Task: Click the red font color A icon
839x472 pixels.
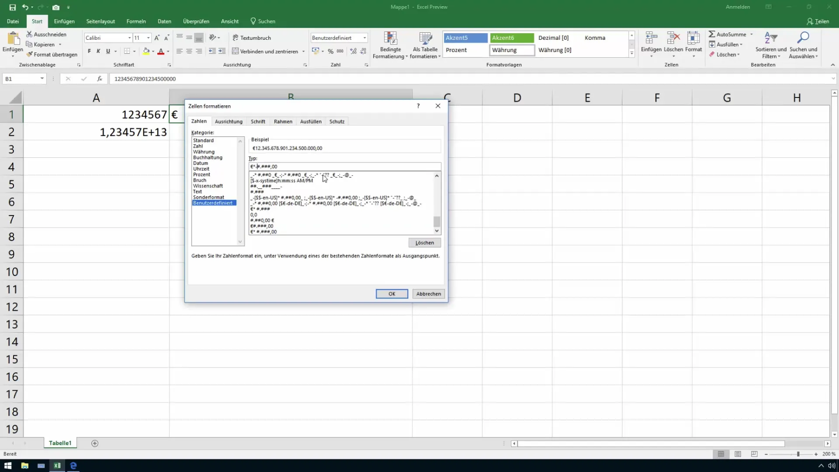Action: (161, 51)
